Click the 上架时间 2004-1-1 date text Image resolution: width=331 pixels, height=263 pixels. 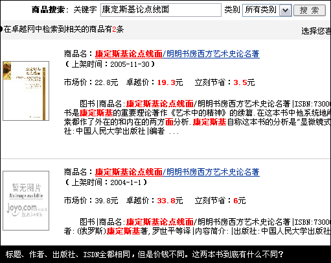106,182
